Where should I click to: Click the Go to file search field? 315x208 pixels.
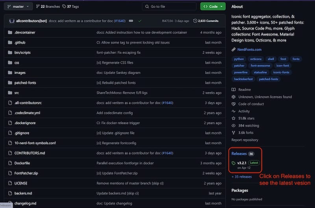169,6
